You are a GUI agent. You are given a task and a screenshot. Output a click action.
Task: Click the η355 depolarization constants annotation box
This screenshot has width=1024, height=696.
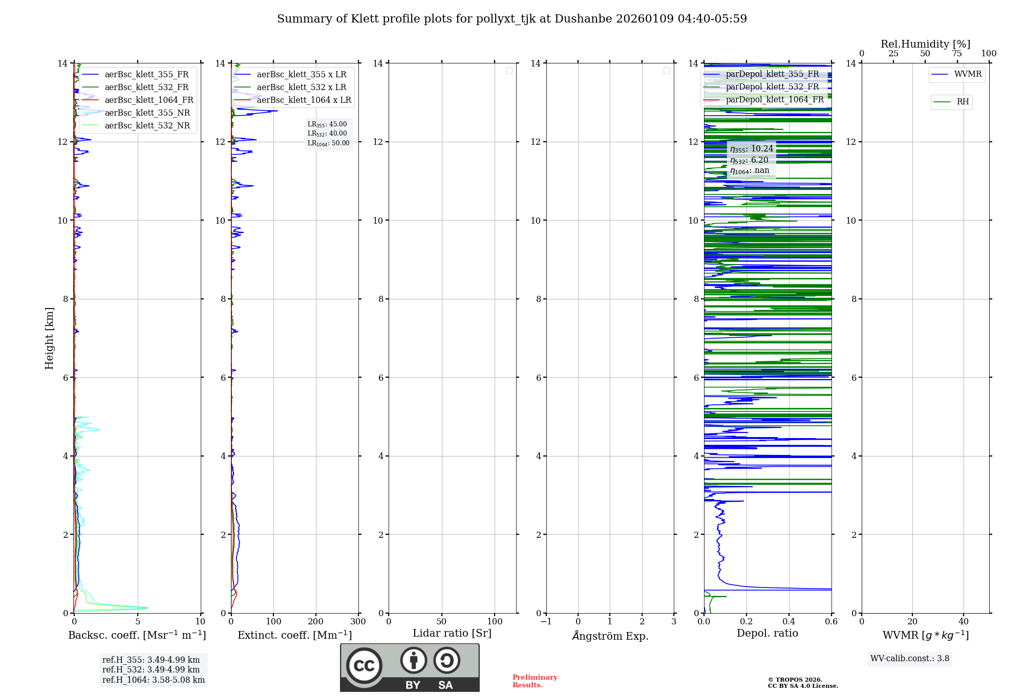click(751, 160)
